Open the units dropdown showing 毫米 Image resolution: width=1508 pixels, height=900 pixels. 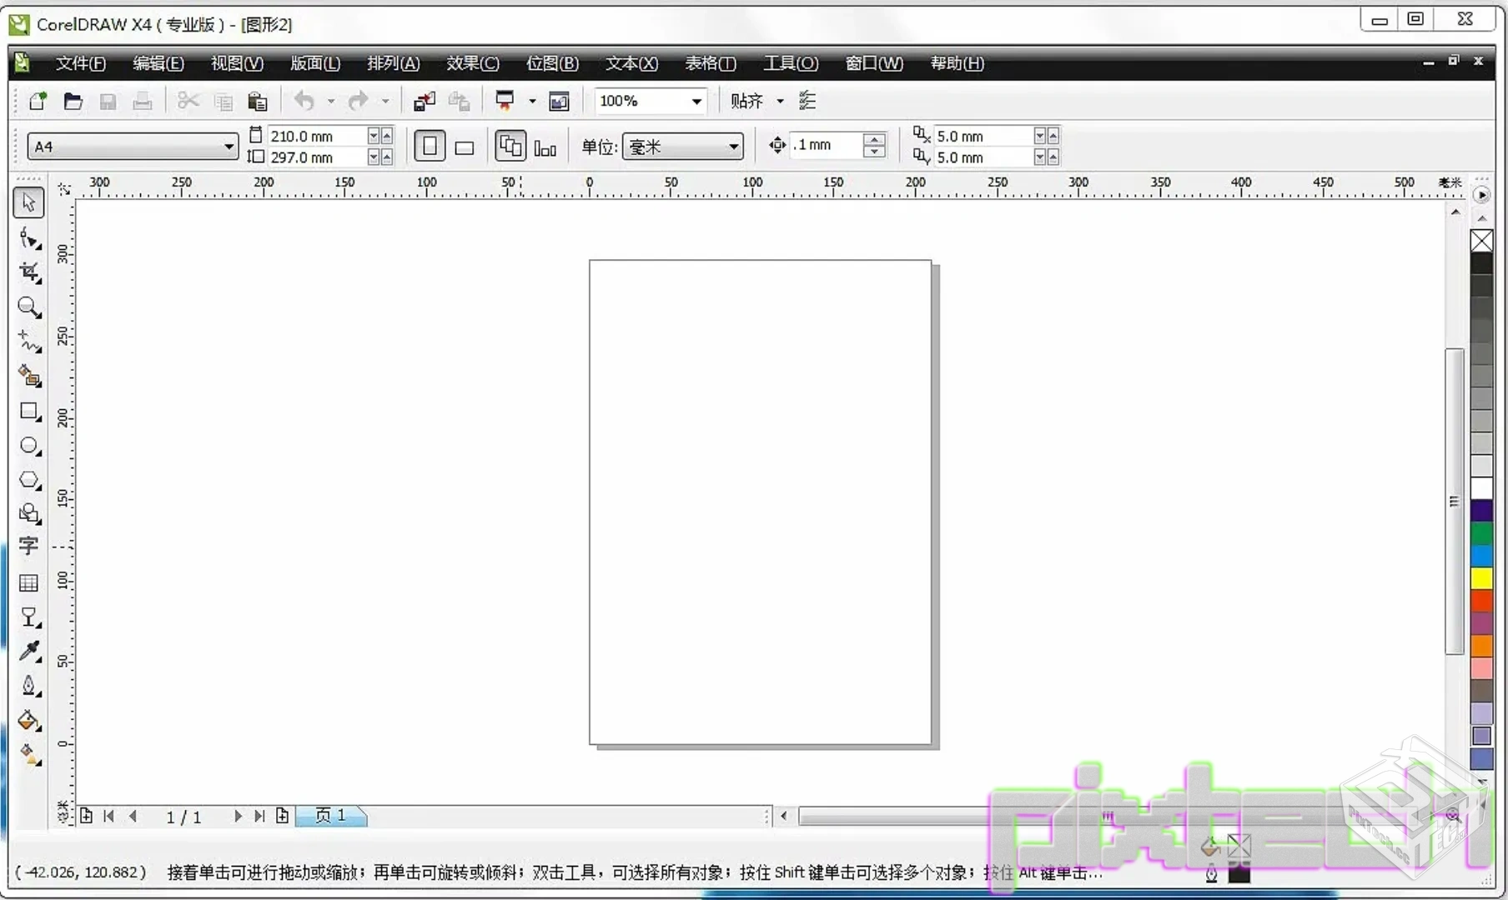(x=733, y=147)
